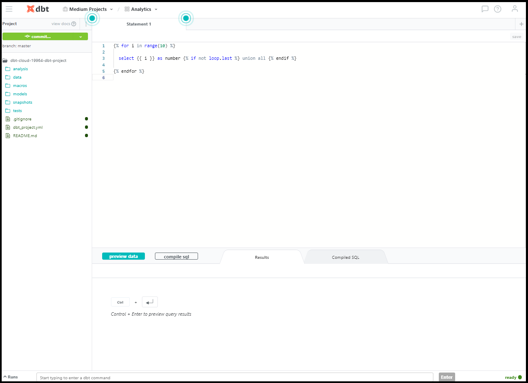The image size is (528, 383).
Task: Open the chat feedback icon
Action: coord(485,9)
